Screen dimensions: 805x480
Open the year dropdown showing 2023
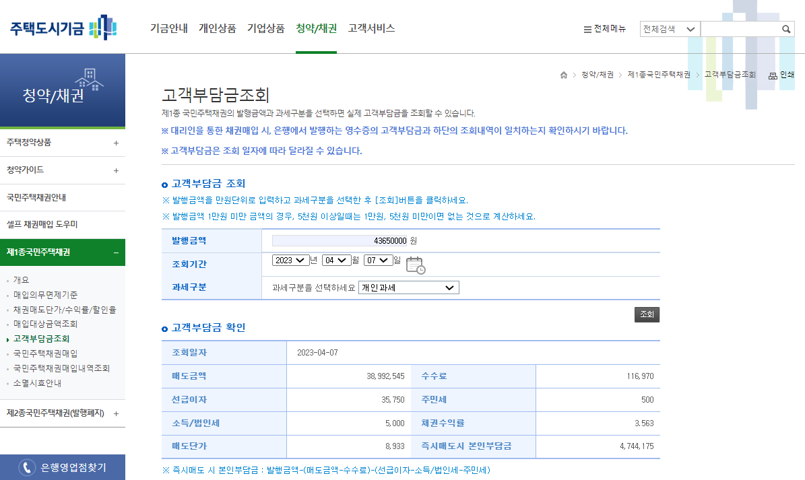pos(290,260)
